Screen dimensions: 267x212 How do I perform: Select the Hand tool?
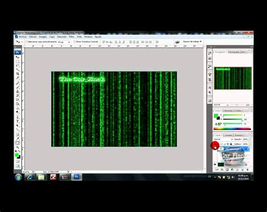pyautogui.click(x=17, y=143)
